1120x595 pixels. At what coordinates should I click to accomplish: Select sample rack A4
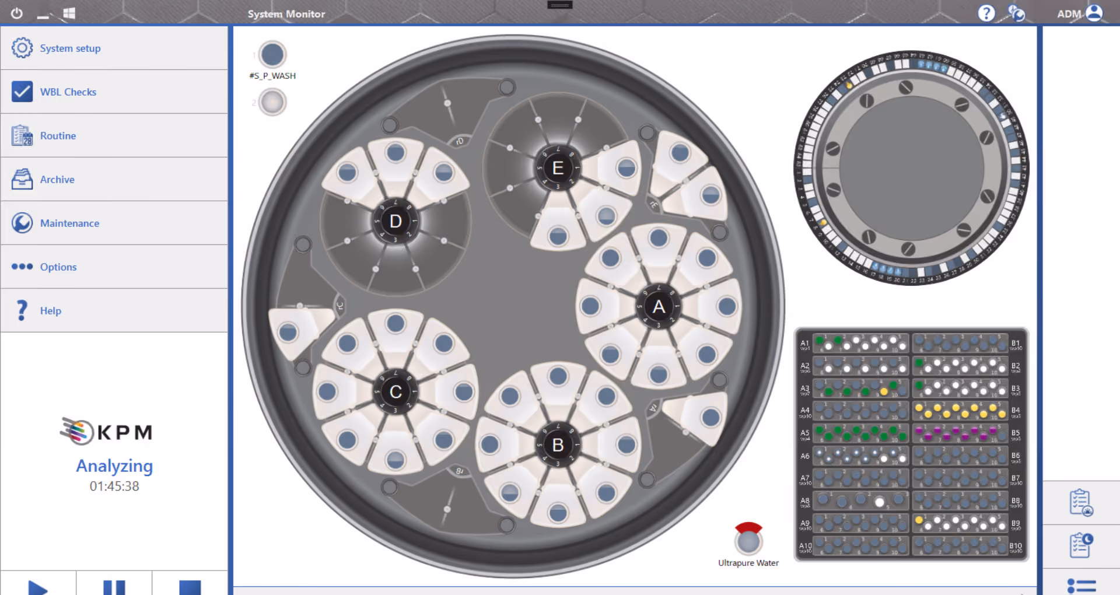pos(862,411)
